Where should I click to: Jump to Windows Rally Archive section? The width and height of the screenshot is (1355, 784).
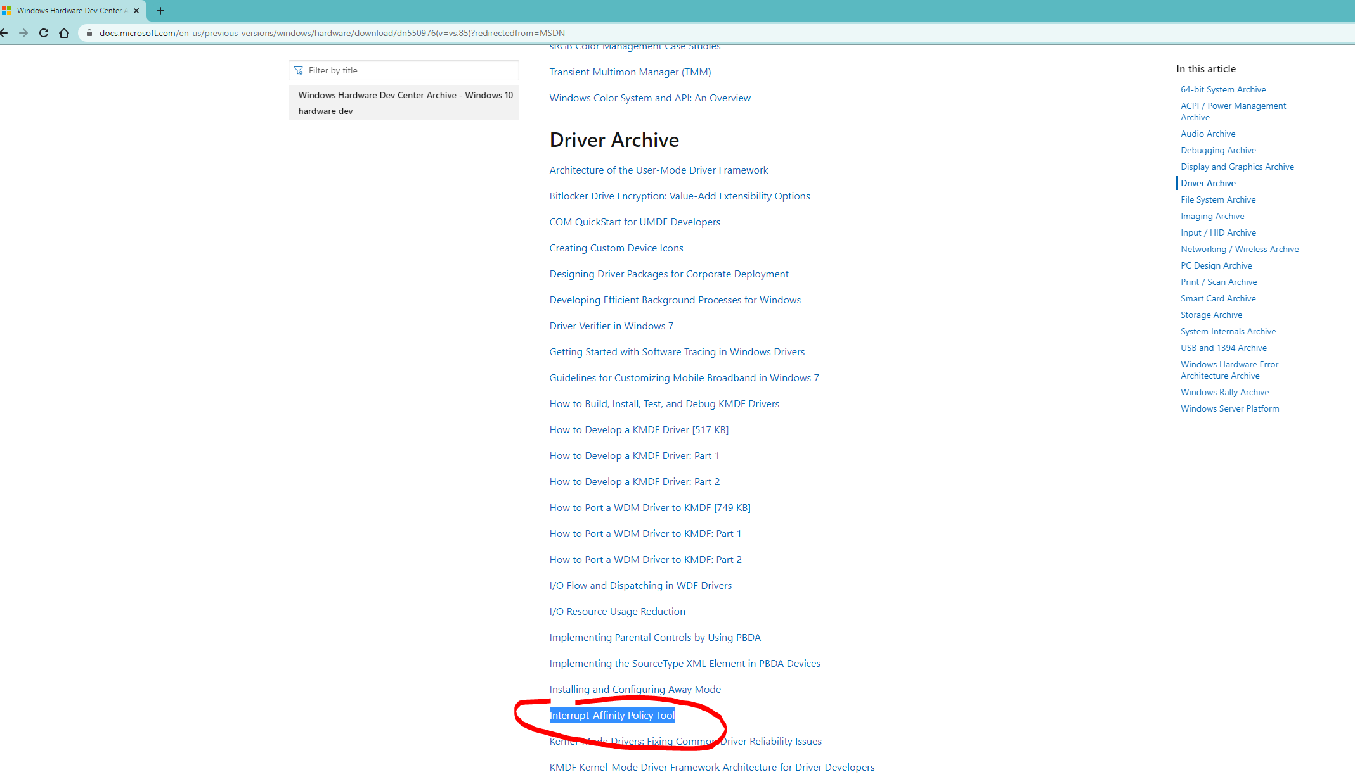tap(1225, 393)
